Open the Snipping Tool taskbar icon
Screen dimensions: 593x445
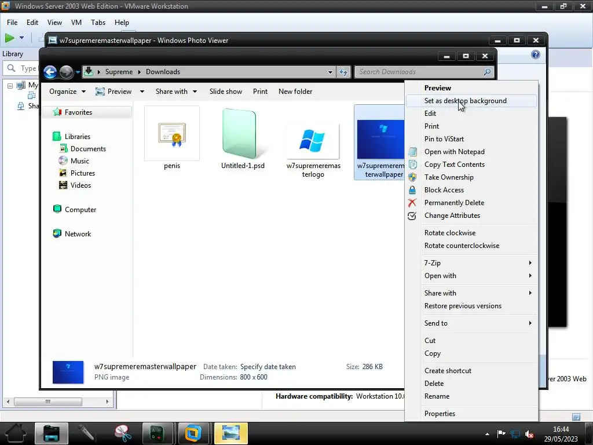(123, 433)
